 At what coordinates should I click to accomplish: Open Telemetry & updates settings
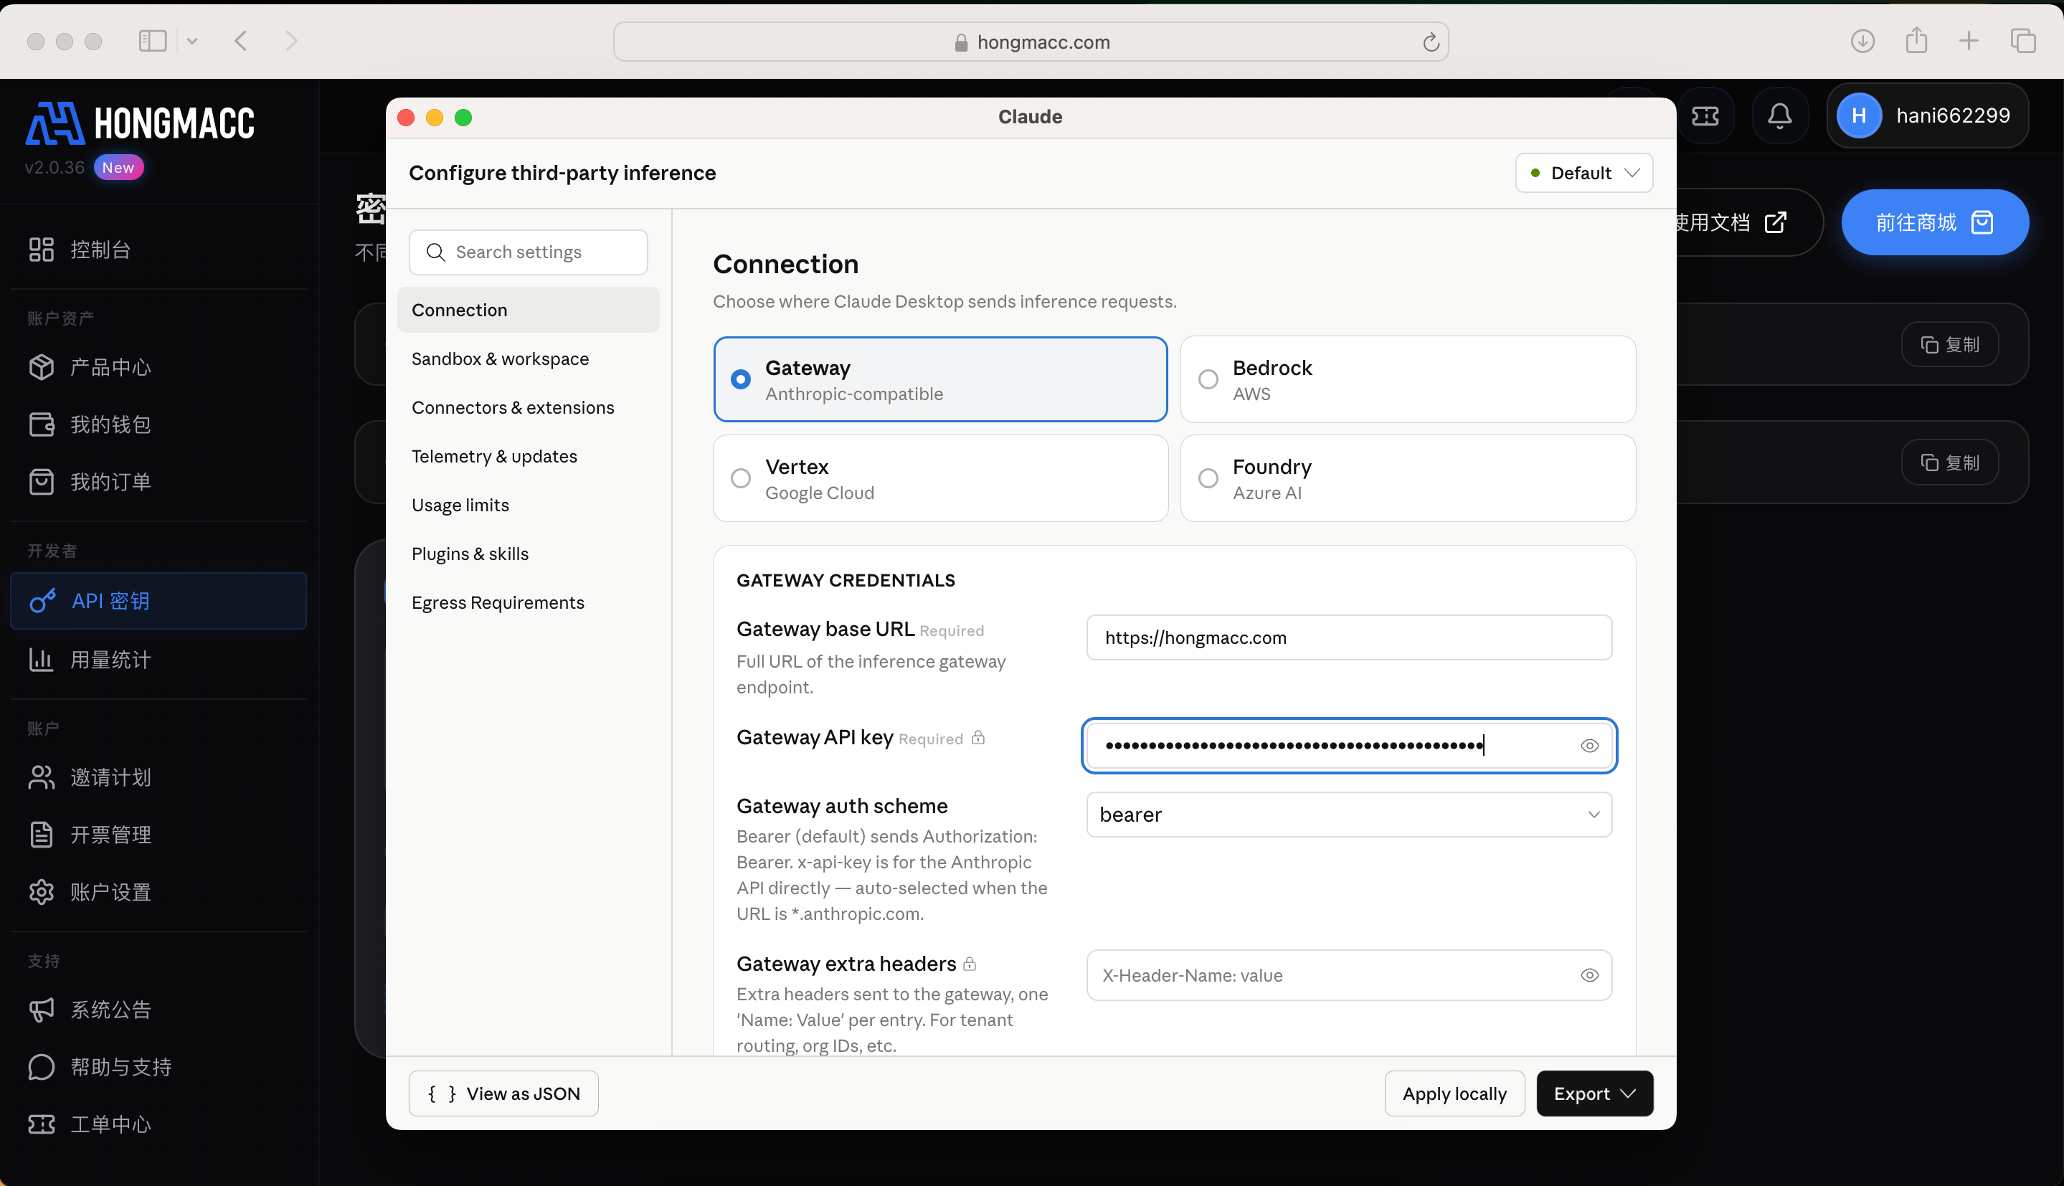pyautogui.click(x=528, y=456)
